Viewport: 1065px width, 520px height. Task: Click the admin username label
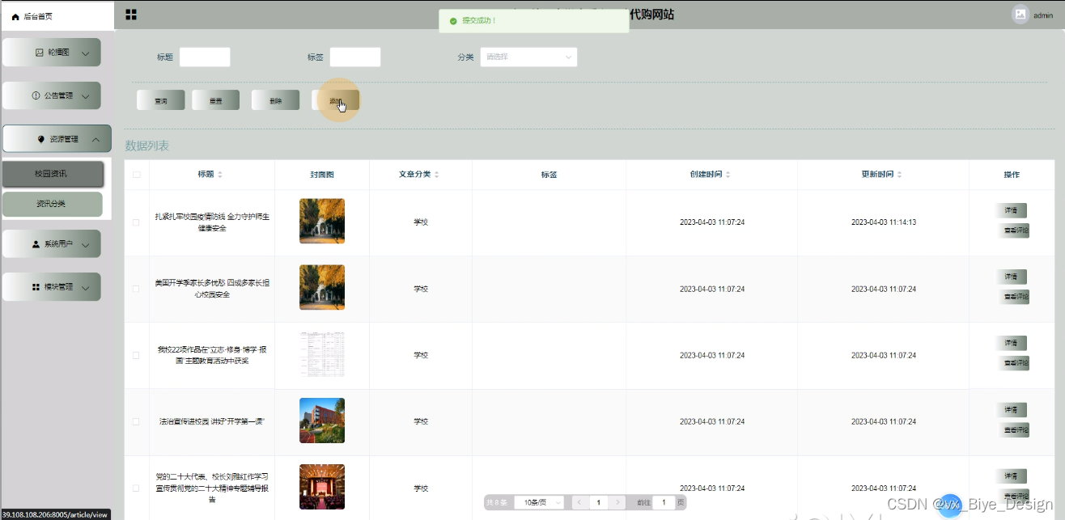[1043, 15]
